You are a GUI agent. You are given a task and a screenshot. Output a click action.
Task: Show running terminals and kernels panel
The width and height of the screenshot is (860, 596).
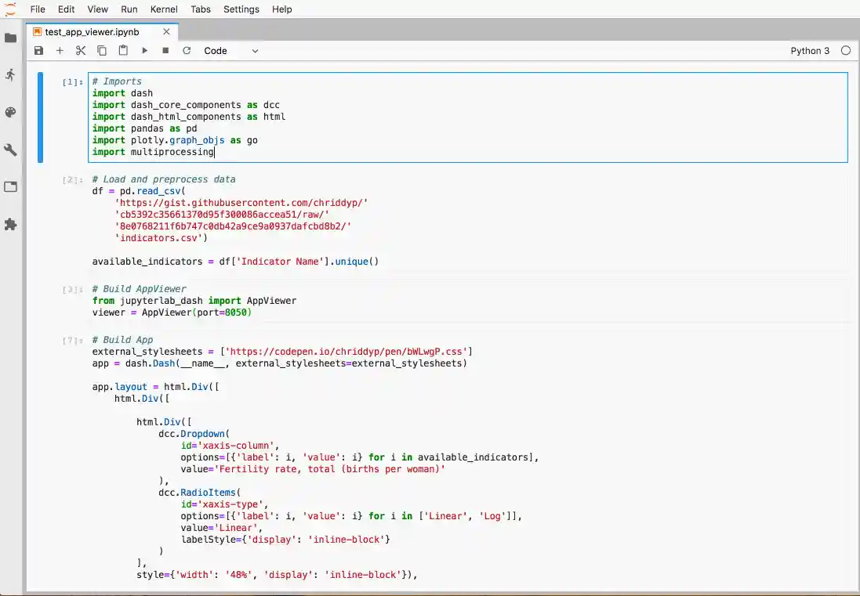coord(11,74)
